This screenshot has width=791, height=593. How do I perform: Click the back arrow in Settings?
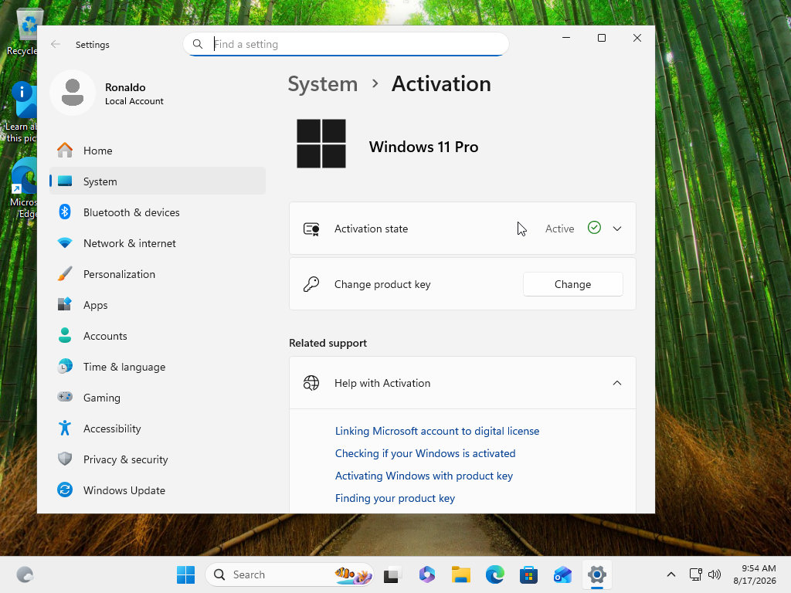tap(56, 44)
